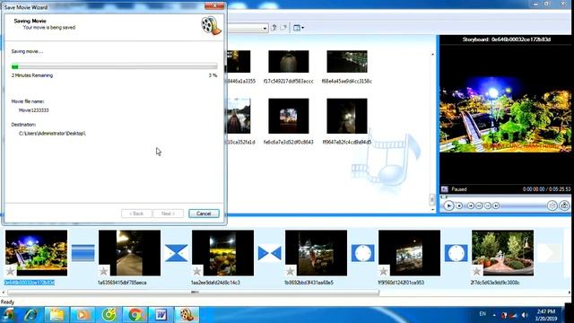Open Google Chrome from the taskbar
574x323 pixels.
pyautogui.click(x=135, y=315)
